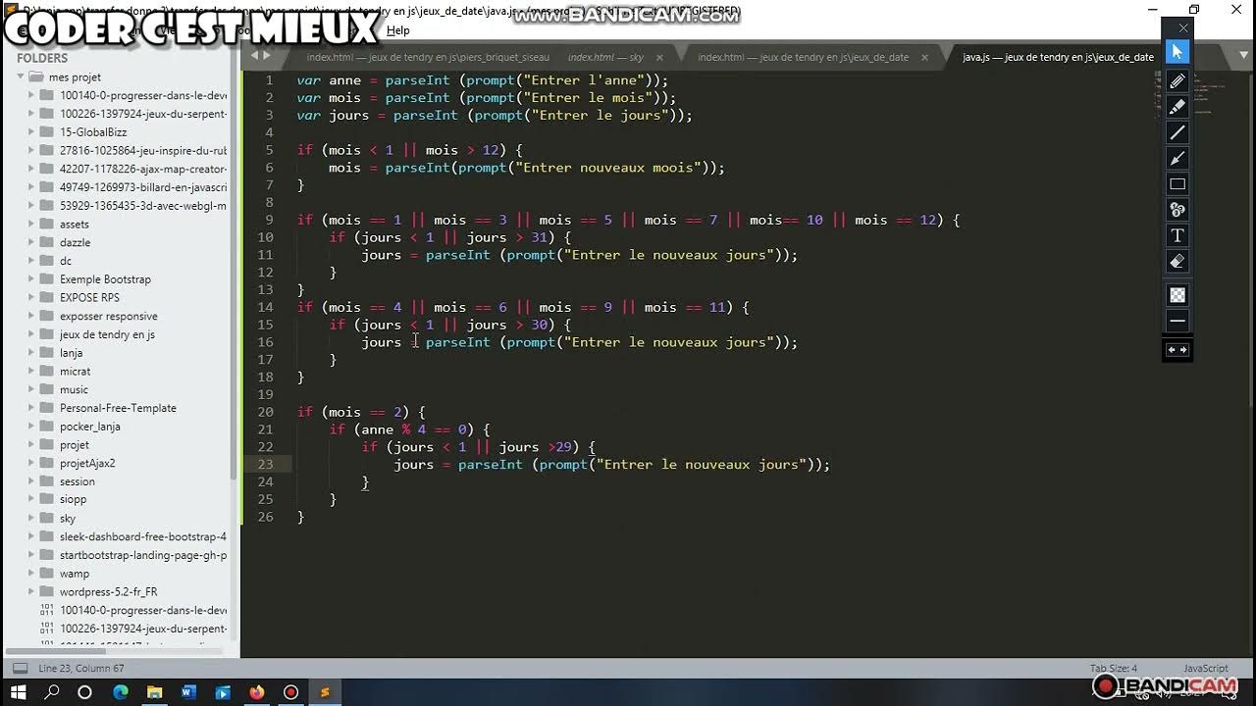Open the Help menu
This screenshot has height=706, width=1256.
[397, 30]
